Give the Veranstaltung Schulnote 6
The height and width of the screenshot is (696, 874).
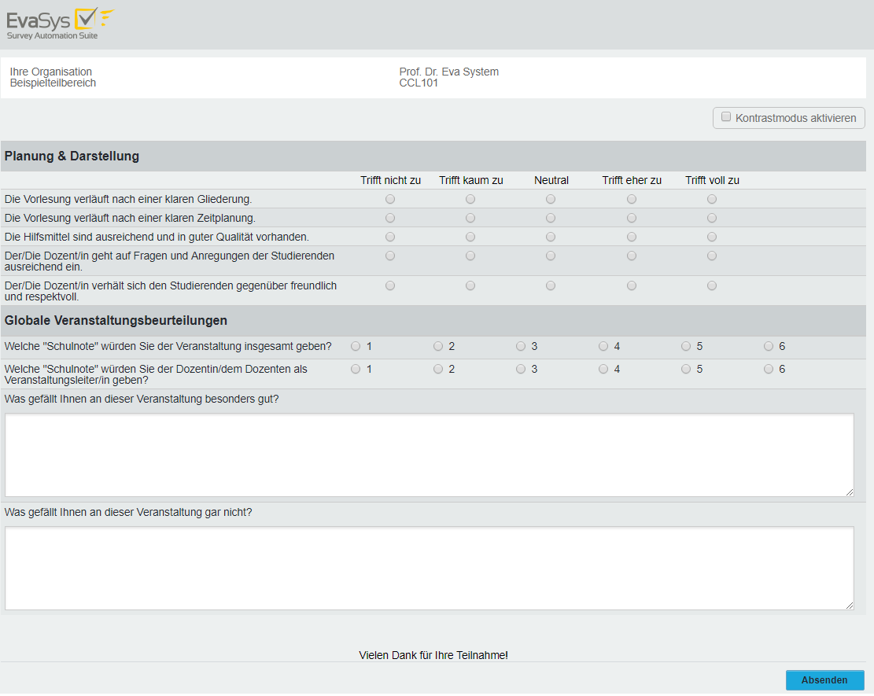pyautogui.click(x=769, y=346)
